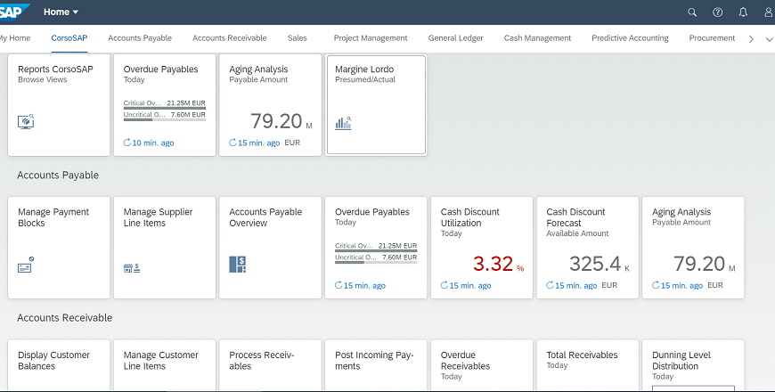Open Total Receivables tile

click(588, 364)
